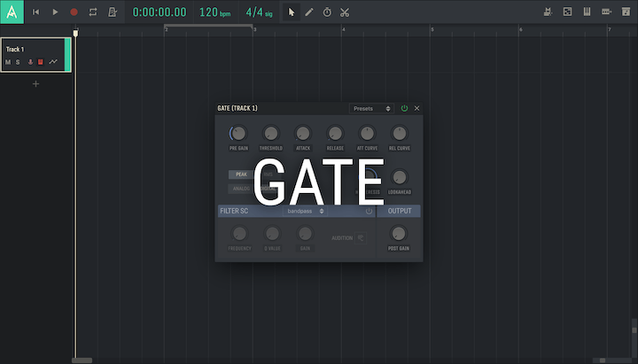Screen dimensions: 638x364
Task: Open the grid pattern editor icon
Action: pyautogui.click(x=567, y=12)
